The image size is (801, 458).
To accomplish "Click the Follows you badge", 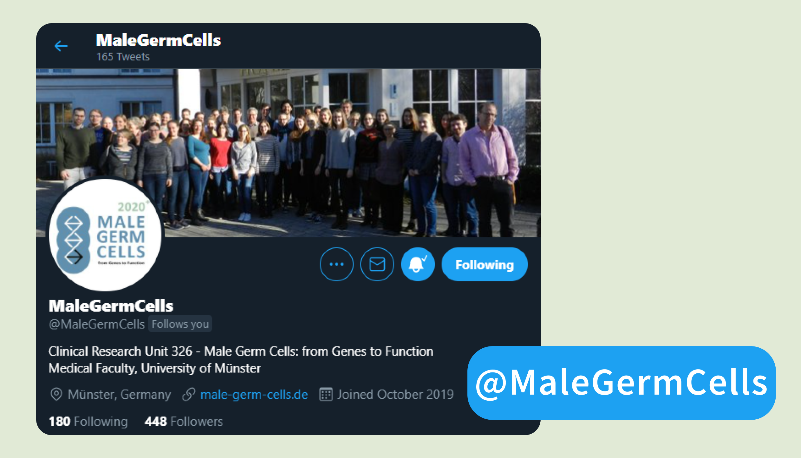I will pos(180,324).
